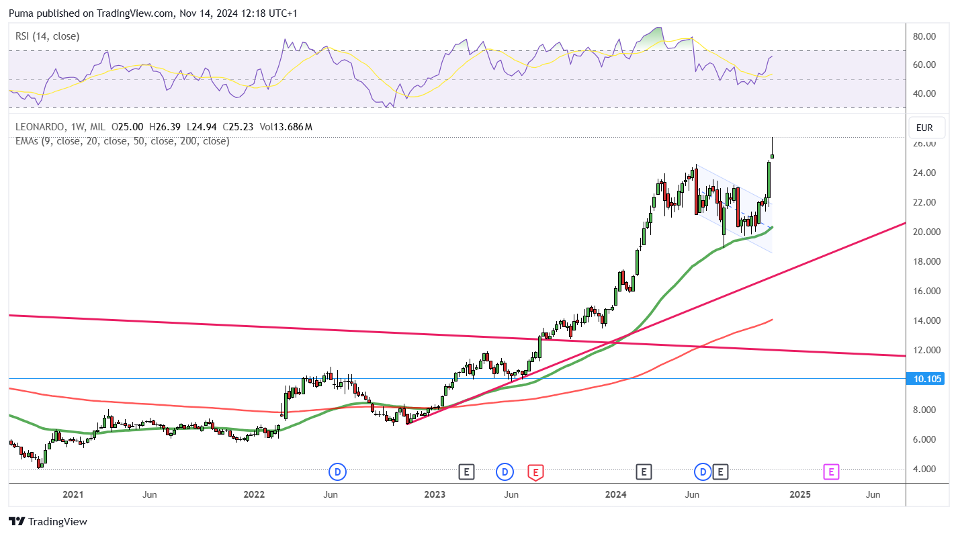Click the 2024 label on time axis
Screen dimensions: 958x536
click(616, 495)
